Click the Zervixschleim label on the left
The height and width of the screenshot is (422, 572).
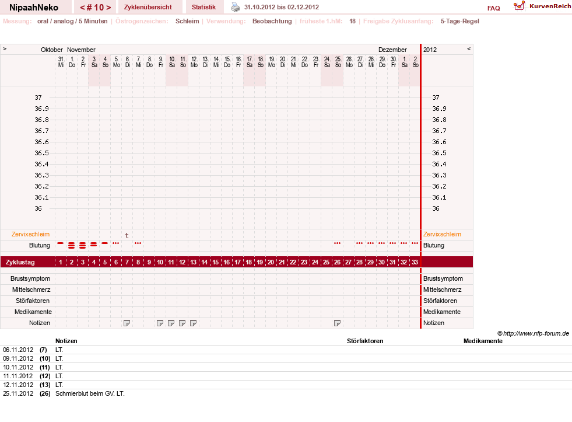click(x=31, y=235)
